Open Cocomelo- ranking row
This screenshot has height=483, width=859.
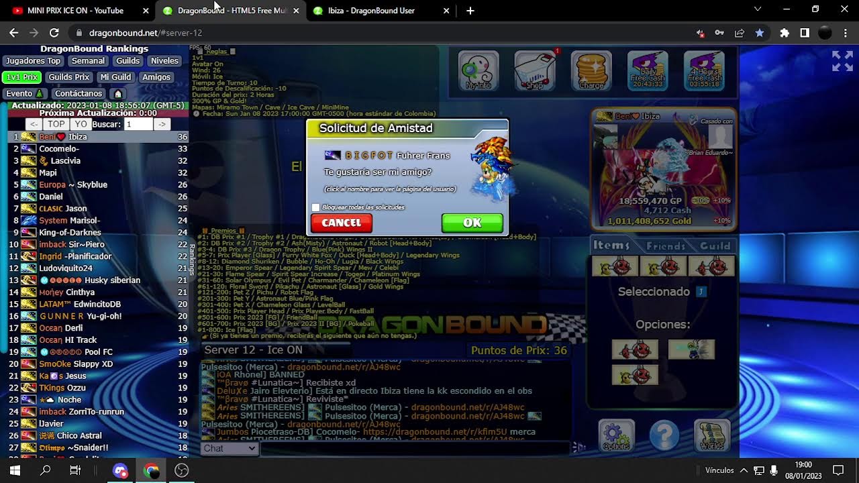click(x=98, y=149)
